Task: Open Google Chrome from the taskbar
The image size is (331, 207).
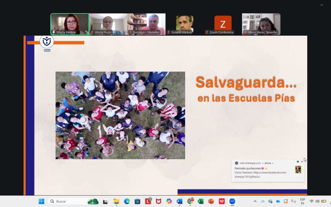Action: point(190,201)
